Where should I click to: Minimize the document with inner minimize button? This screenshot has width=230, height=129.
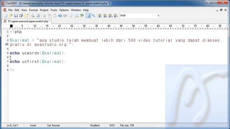point(217,10)
